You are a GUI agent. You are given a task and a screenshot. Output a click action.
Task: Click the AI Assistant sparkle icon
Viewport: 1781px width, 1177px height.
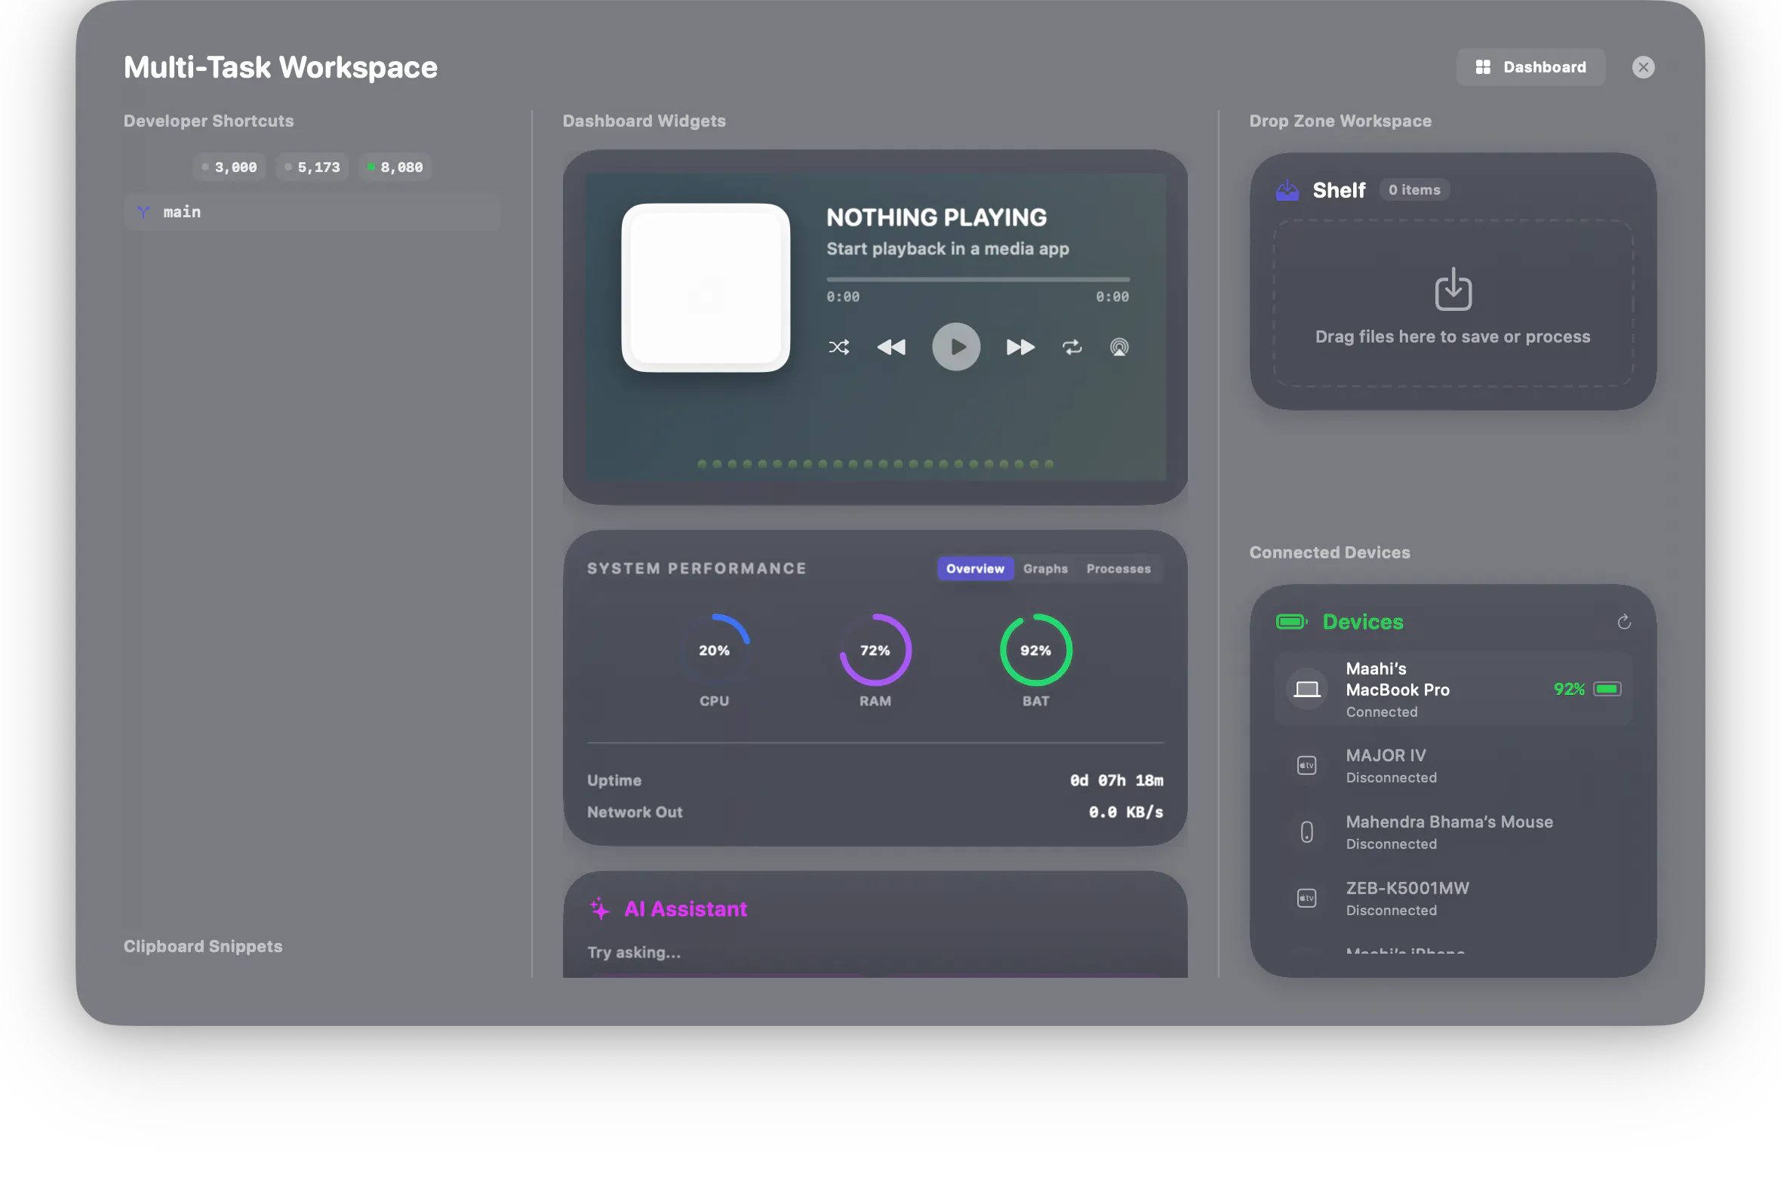pos(600,908)
